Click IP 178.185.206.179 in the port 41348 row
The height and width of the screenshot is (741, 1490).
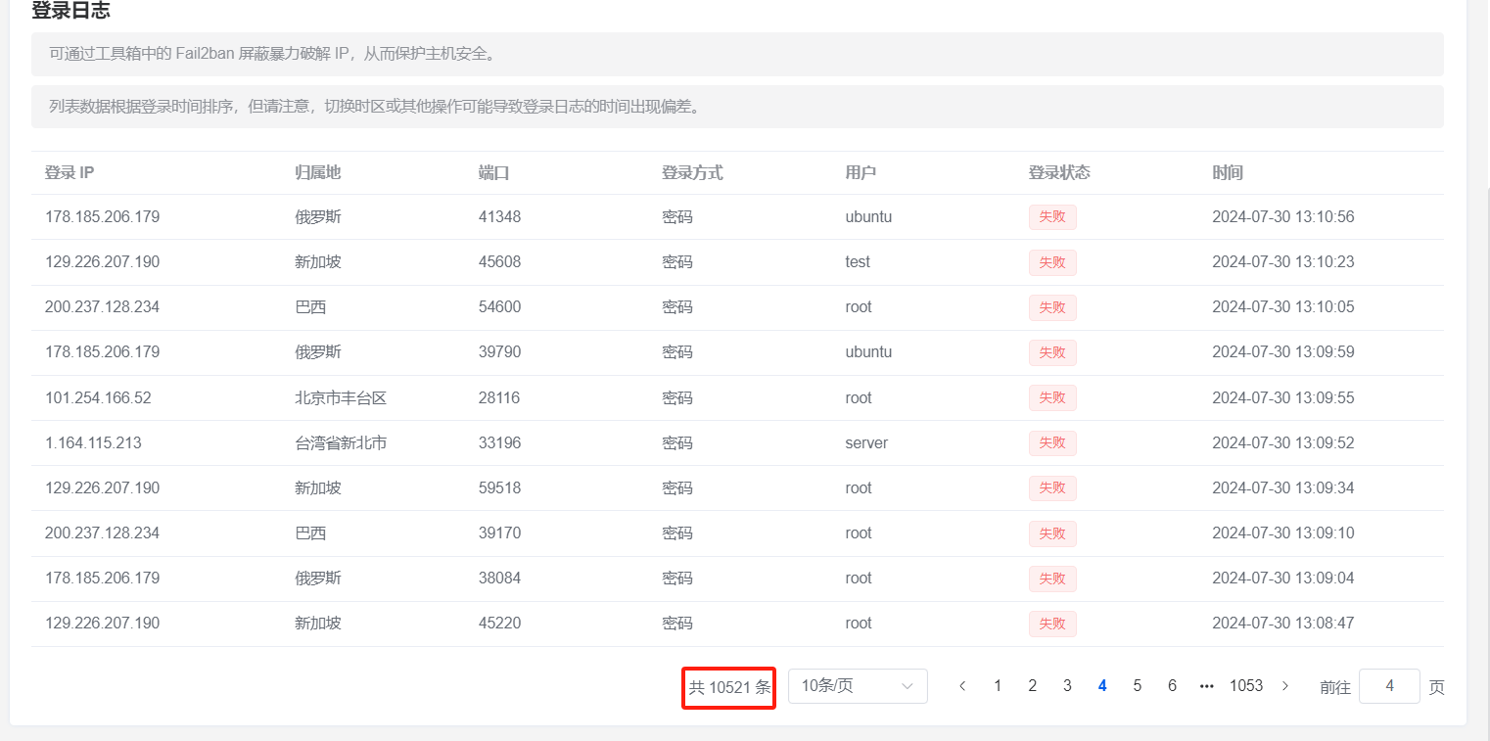point(102,217)
